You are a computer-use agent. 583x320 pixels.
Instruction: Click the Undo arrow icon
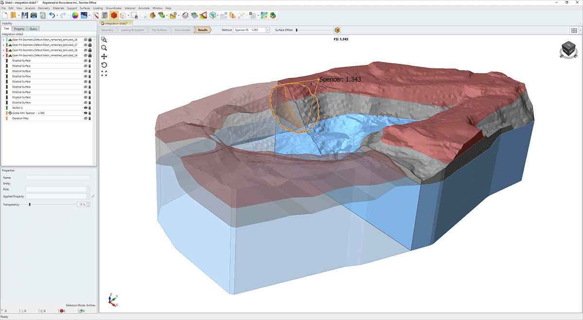[52, 16]
